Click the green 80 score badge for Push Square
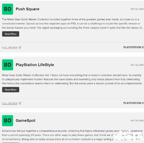The width and height of the screenshot is (144, 143). pos(8,9)
